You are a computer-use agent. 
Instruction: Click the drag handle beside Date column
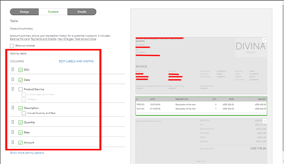13,80
